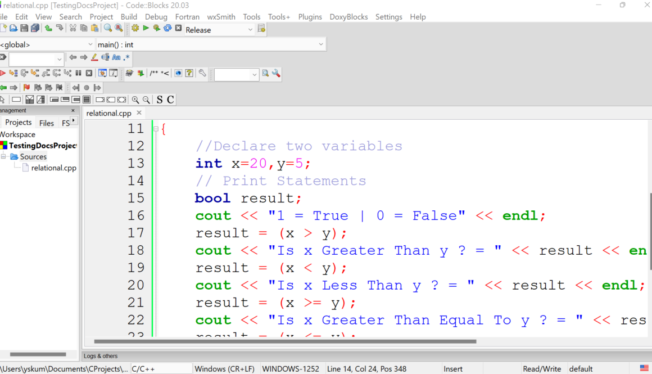
Task: Zoom in with the magnifier icon
Action: (x=135, y=100)
